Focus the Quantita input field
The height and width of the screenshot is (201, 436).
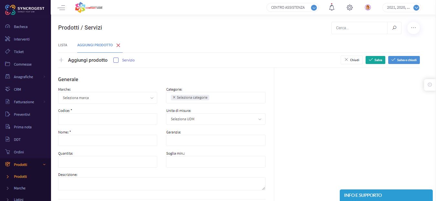tap(108, 162)
